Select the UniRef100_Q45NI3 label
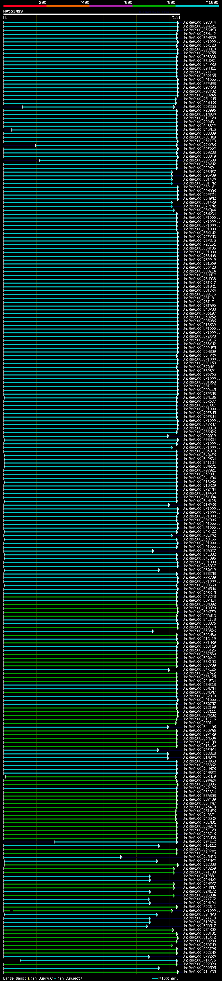This screenshot has width=222, height=981. pos(199,857)
